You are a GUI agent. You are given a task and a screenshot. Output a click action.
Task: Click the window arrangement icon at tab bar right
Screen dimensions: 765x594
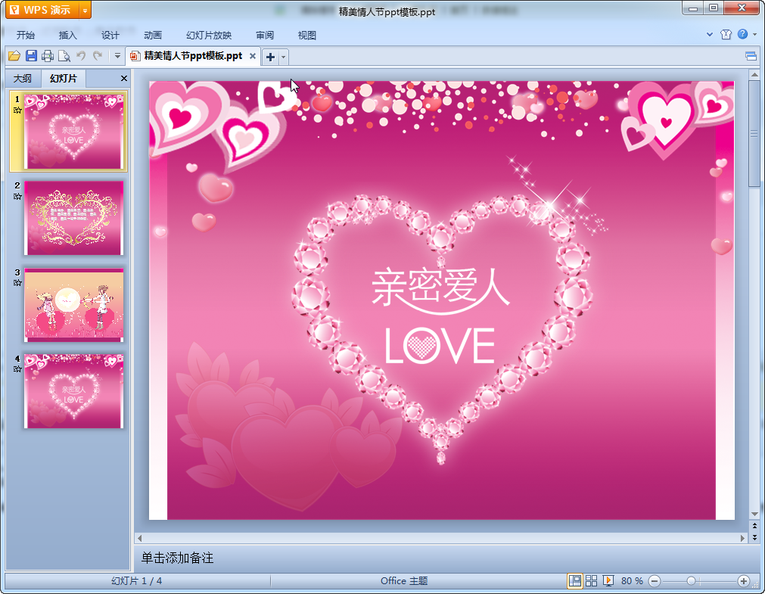[x=751, y=56]
